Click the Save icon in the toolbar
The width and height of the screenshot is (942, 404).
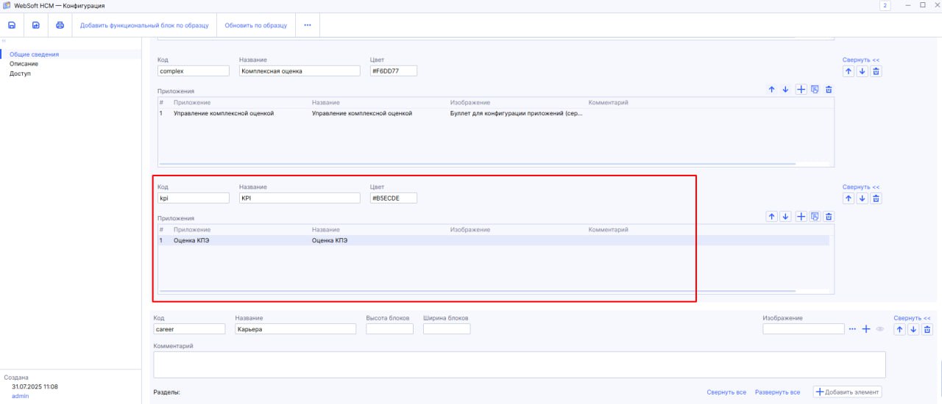[12, 25]
